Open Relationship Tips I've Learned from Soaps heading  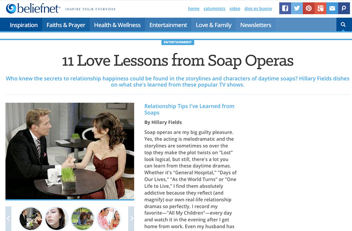tap(189, 109)
